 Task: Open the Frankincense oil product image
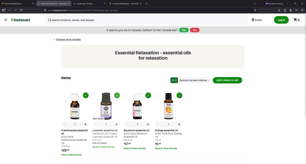point(75,106)
